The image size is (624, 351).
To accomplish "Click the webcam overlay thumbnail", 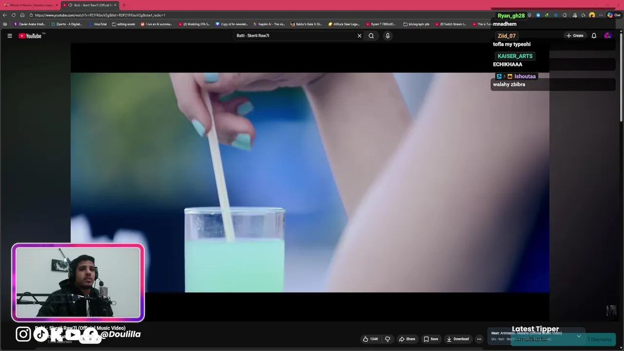I will coord(78,283).
